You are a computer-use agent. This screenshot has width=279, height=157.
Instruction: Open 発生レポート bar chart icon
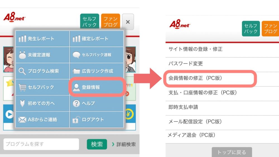click(x=22, y=39)
